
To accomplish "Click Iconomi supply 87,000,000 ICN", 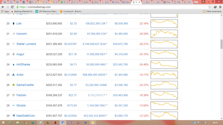I will 96,34.
